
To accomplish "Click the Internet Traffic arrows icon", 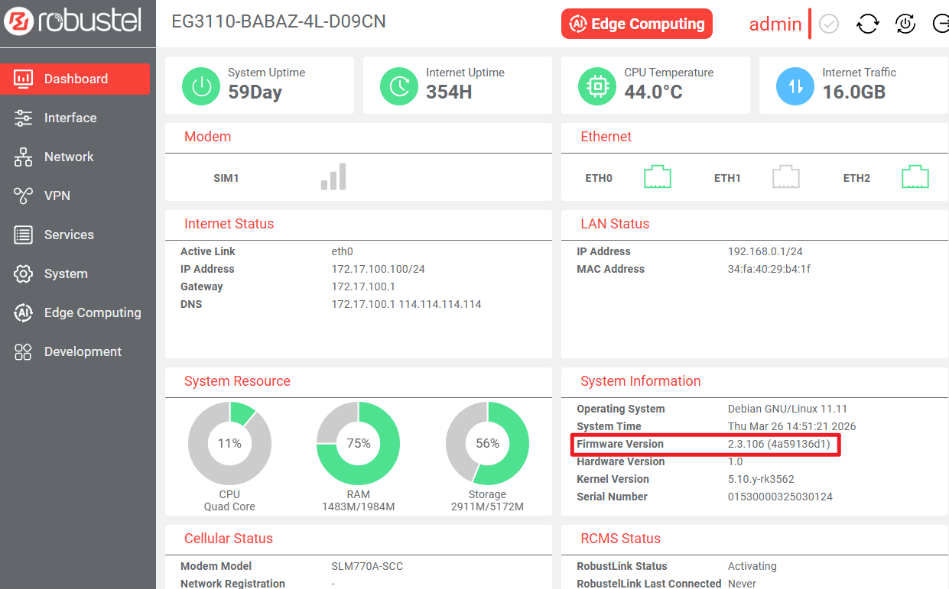I will (x=795, y=86).
